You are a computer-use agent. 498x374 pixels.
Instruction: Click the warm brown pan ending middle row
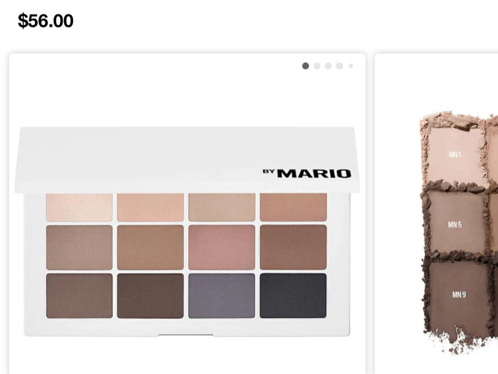(x=293, y=247)
